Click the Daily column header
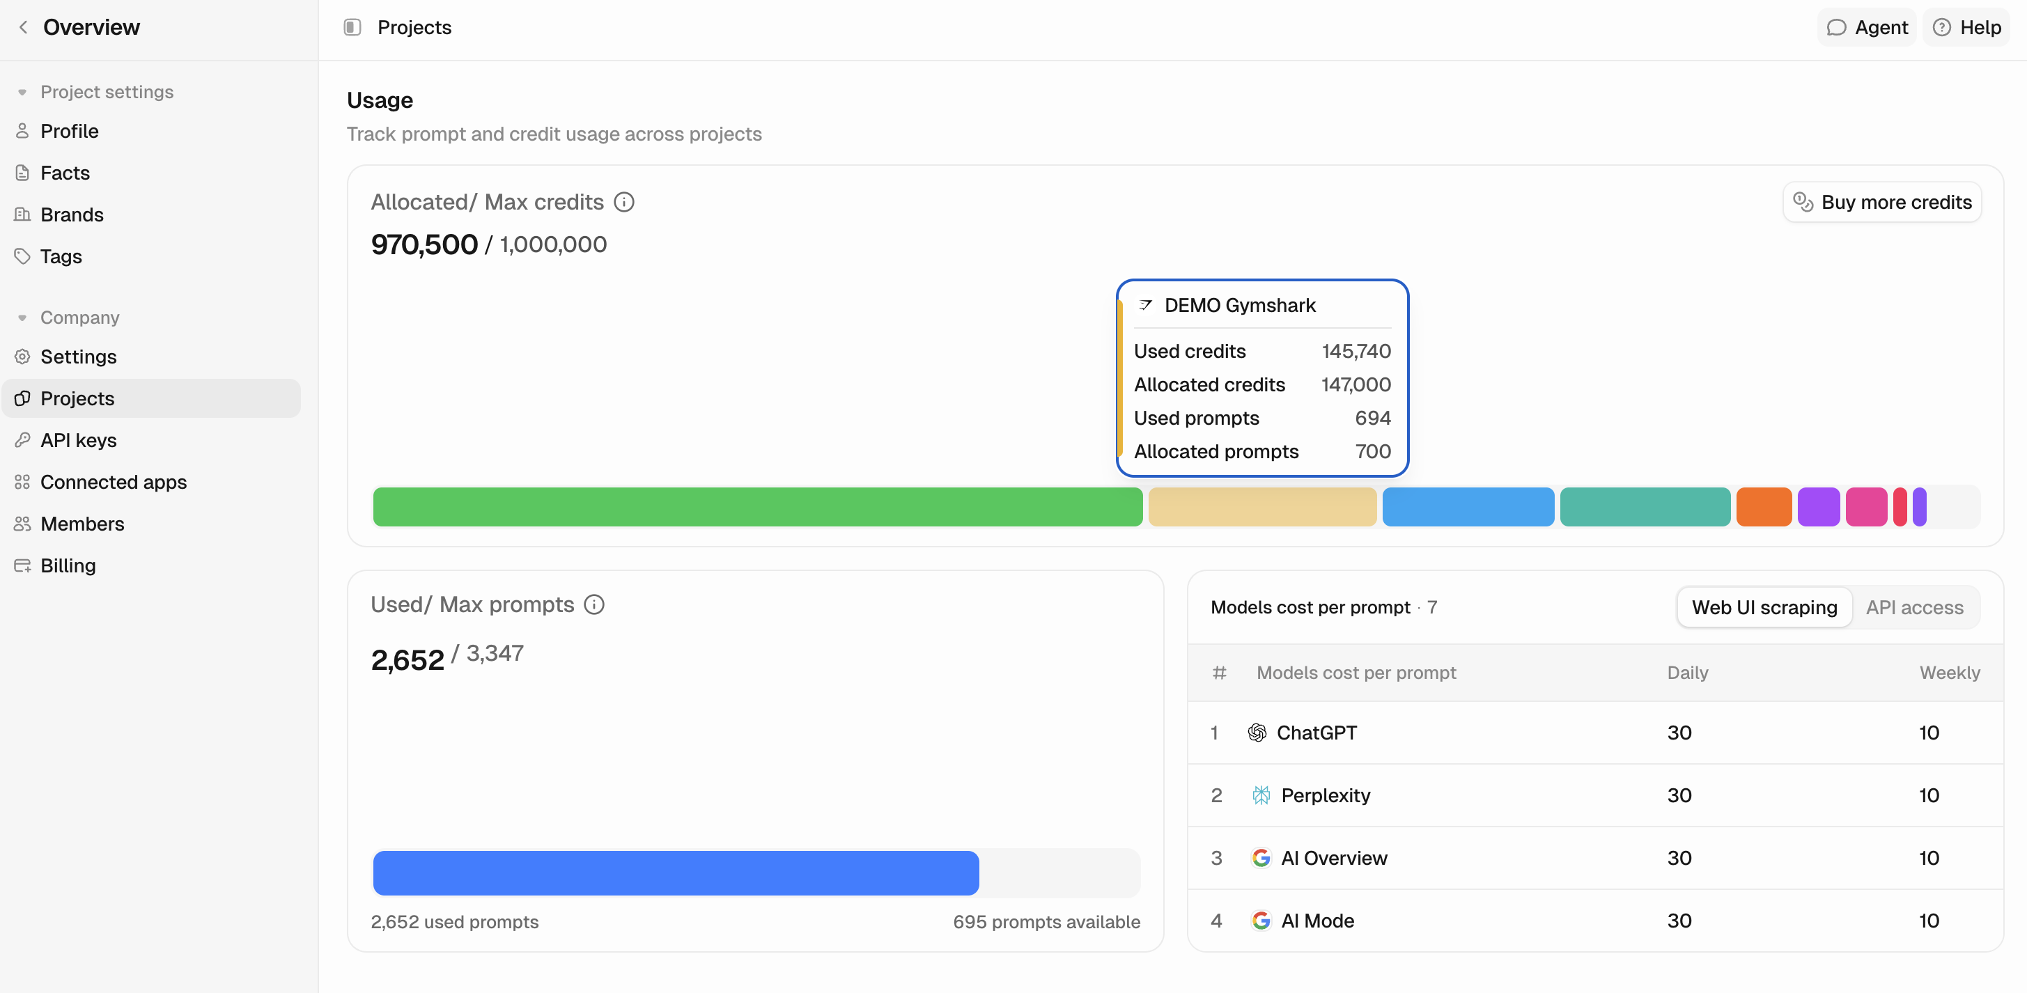The height and width of the screenshot is (993, 2027). click(x=1687, y=673)
